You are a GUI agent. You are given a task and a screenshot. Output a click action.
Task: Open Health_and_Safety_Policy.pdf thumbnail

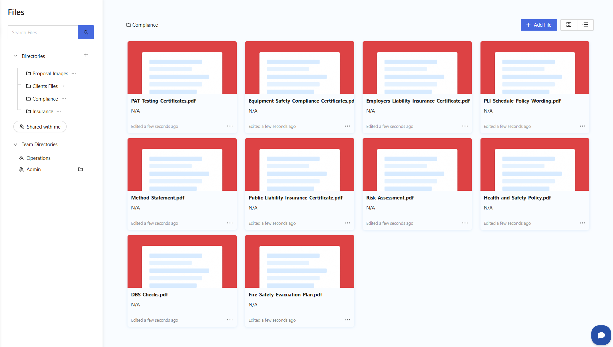[535, 165]
